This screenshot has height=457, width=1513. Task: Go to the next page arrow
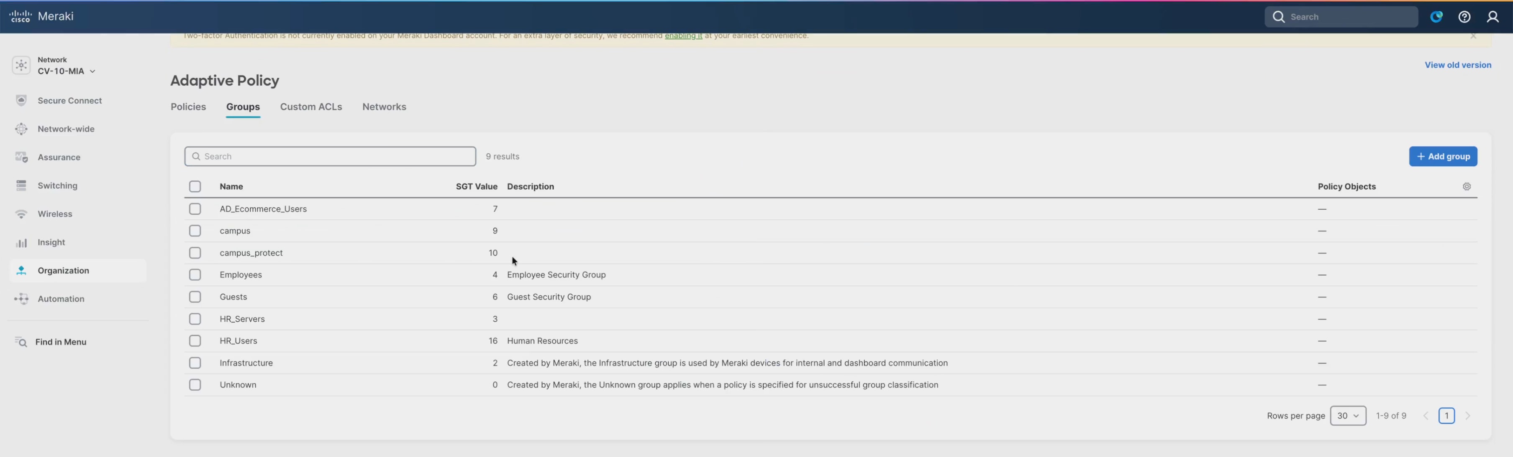(1468, 416)
